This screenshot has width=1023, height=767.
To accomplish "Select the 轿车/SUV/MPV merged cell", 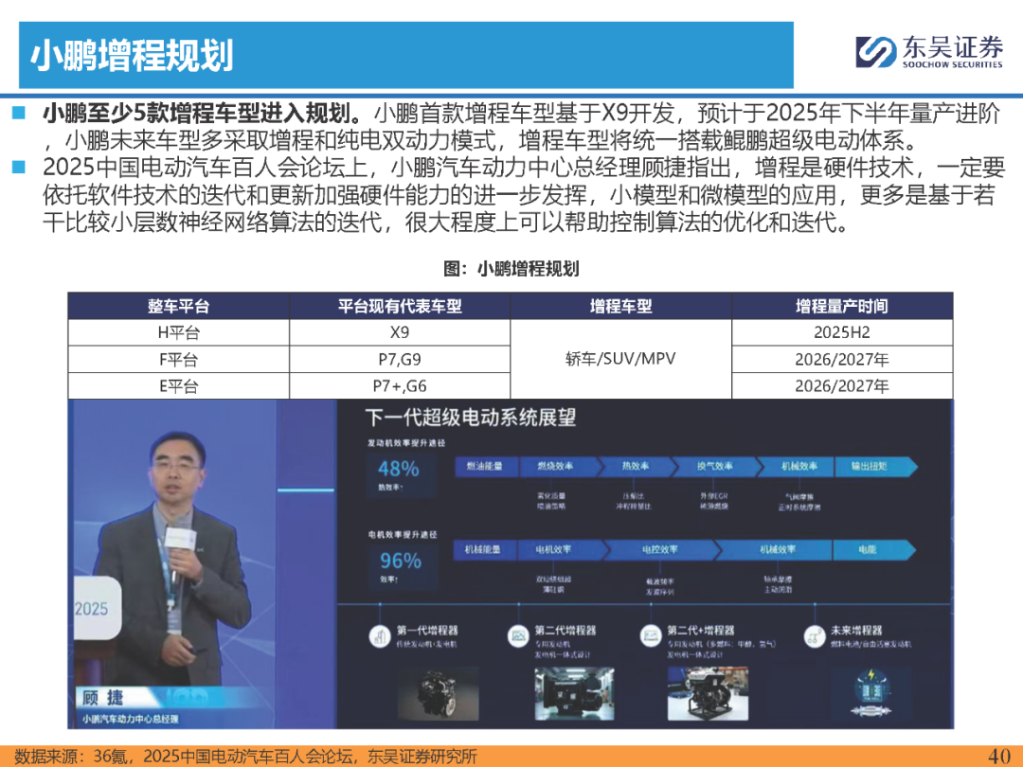I will [620, 359].
